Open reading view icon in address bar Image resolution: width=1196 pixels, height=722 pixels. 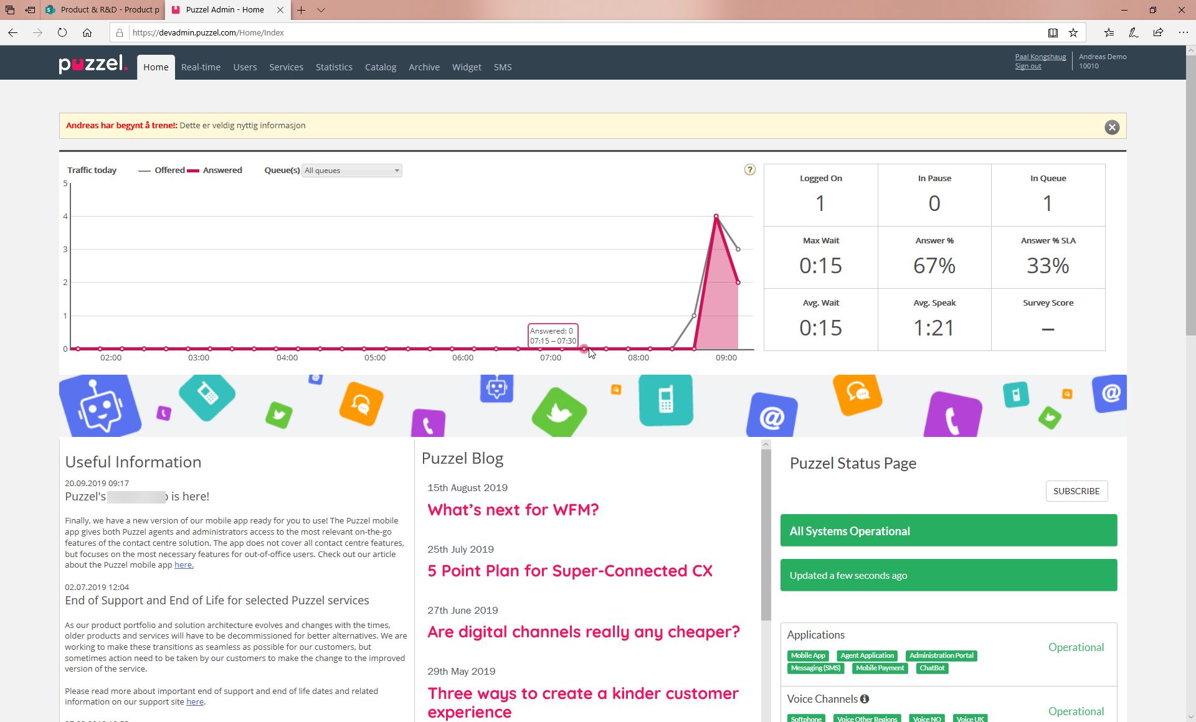click(1053, 33)
